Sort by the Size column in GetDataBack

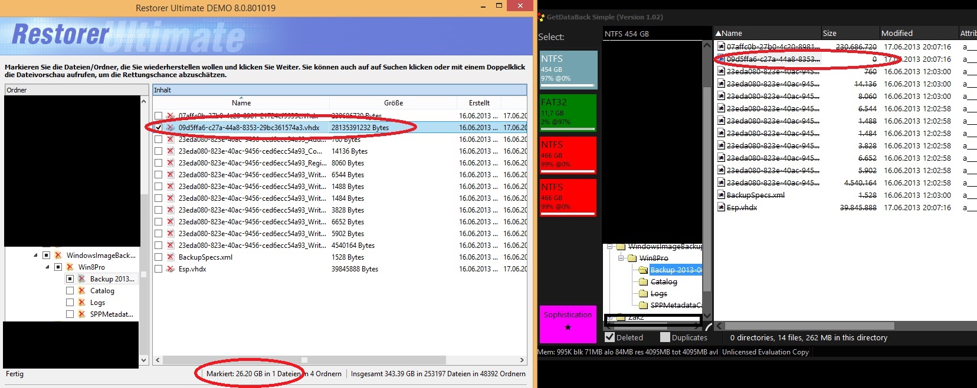pos(850,34)
